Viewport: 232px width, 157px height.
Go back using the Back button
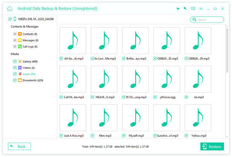tap(19, 147)
